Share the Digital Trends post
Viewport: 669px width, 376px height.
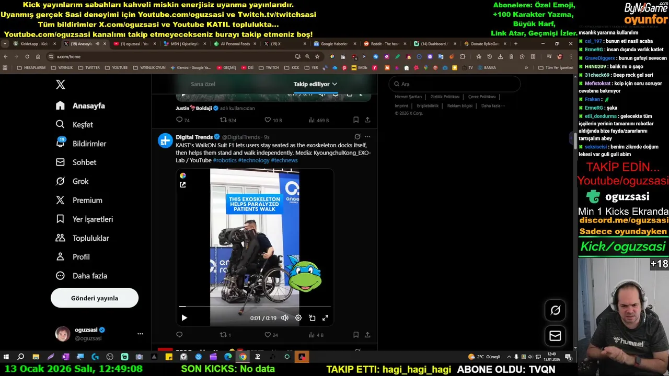click(367, 335)
